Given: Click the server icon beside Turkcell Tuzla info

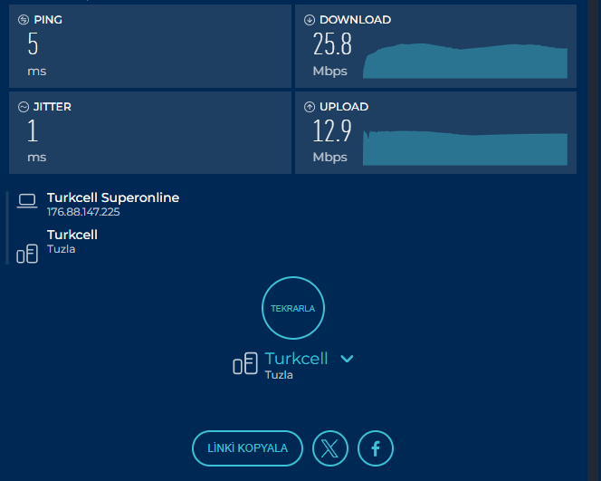Looking at the screenshot, I should tap(27, 254).
